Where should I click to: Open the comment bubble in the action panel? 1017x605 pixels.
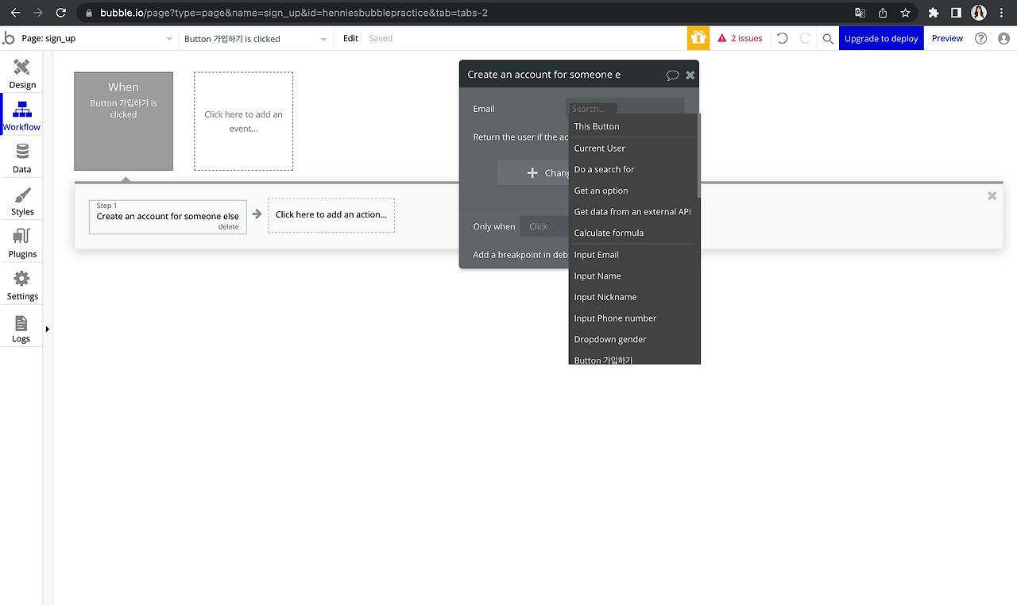tap(672, 75)
